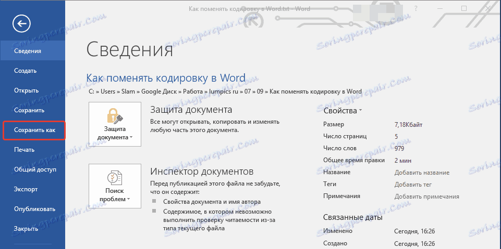
Task: Click the document title heading "Как поменять кодировку в Word"
Action: 166,77
